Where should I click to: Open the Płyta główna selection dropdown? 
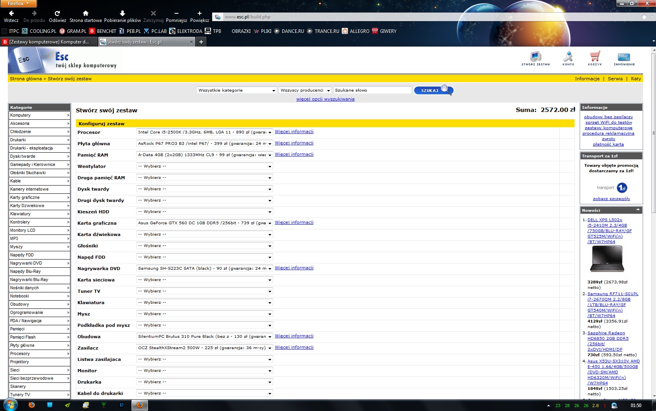[205, 144]
